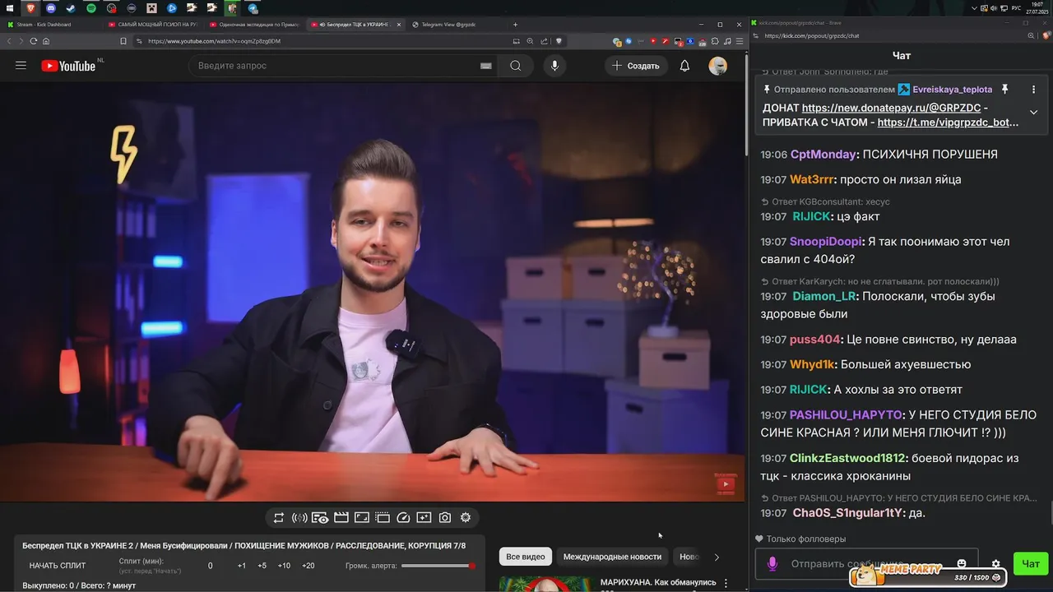Open pinned message three-dot options
This screenshot has height=592, width=1053.
click(x=1033, y=89)
